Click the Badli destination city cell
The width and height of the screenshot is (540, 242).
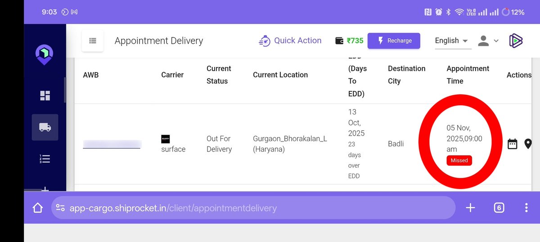[x=396, y=144]
